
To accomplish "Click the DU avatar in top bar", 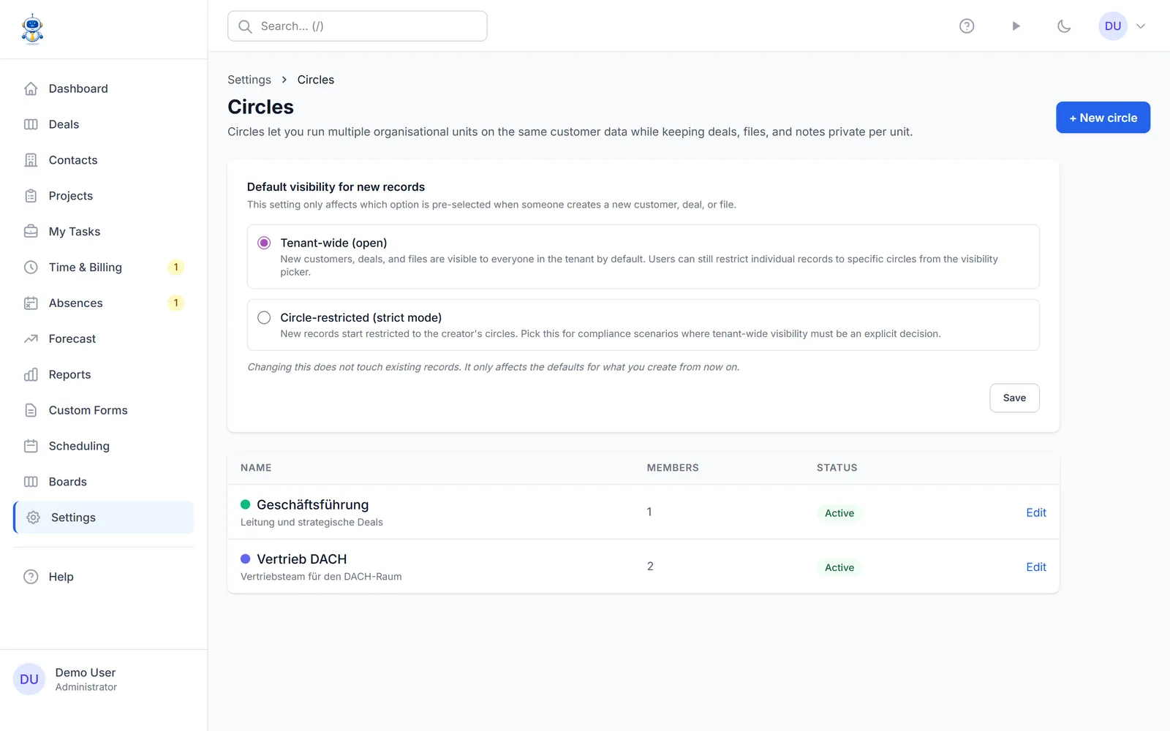I will 1113,26.
